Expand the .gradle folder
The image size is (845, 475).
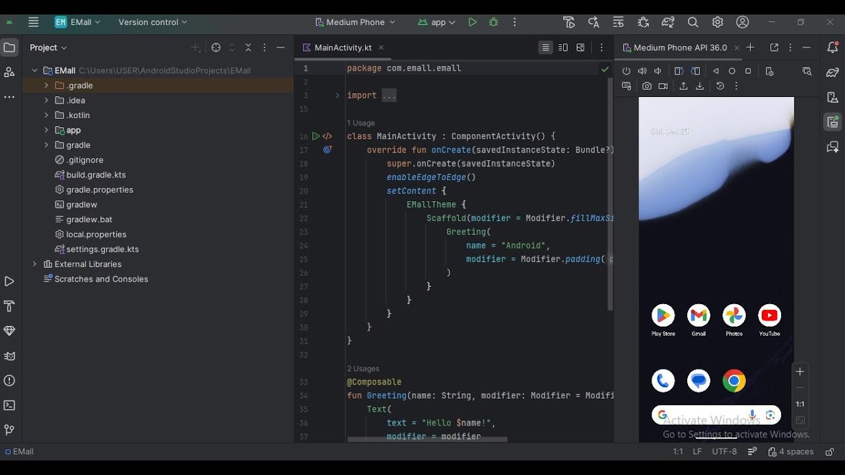[x=46, y=85]
